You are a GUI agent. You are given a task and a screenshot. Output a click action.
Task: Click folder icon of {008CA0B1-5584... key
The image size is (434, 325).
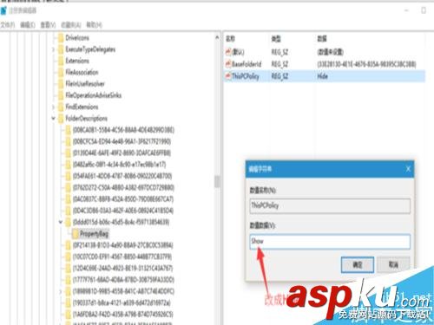point(68,130)
